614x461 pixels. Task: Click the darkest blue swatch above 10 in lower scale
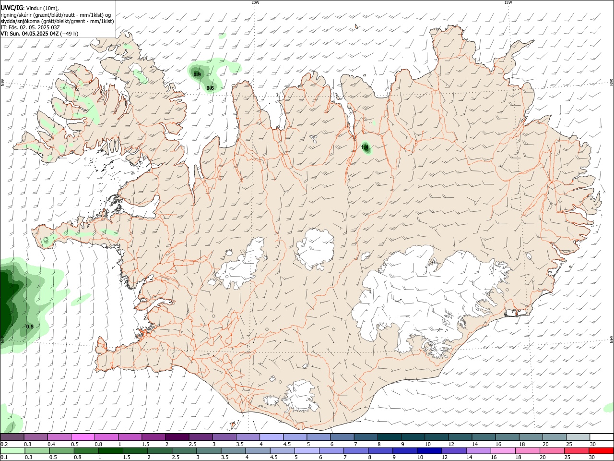click(429, 450)
